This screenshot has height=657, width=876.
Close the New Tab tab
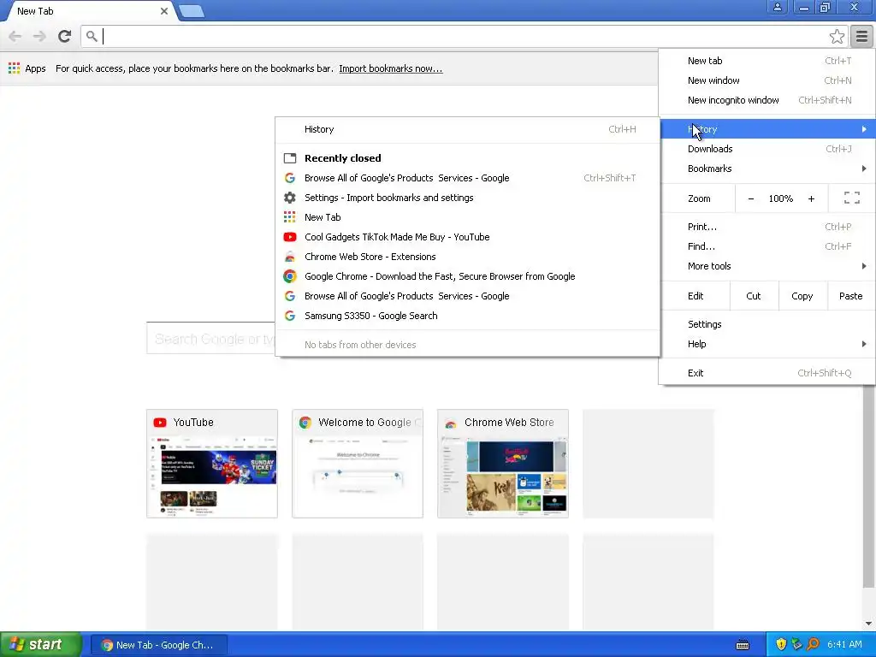(163, 11)
